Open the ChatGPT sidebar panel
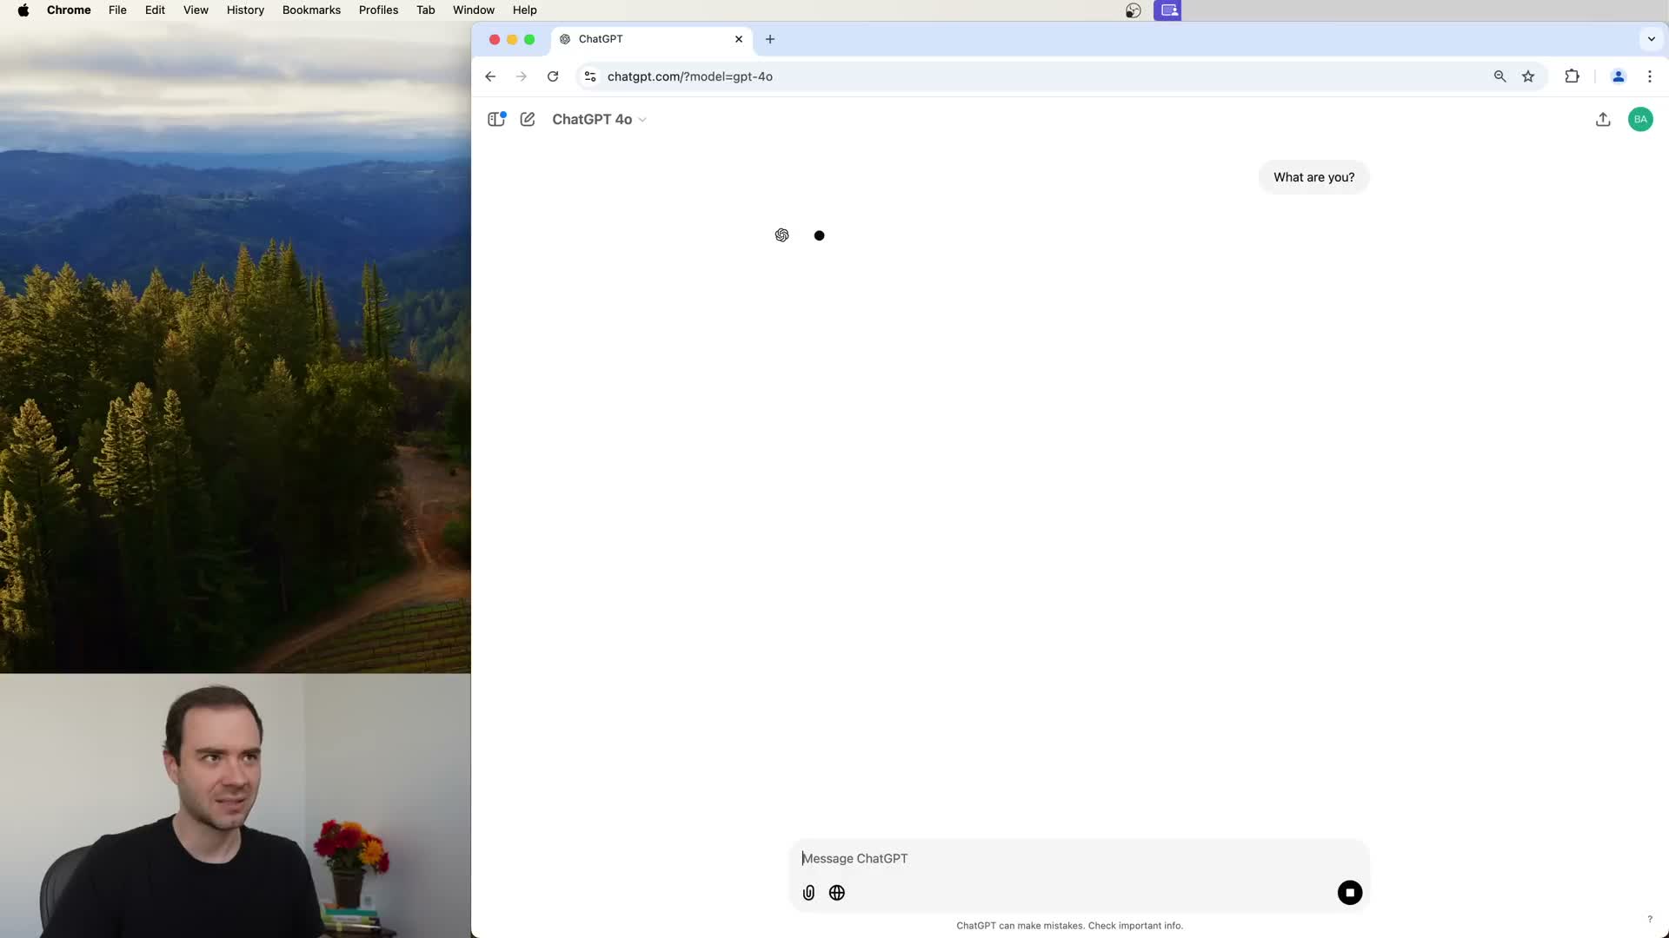This screenshot has width=1669, height=938. (496, 120)
